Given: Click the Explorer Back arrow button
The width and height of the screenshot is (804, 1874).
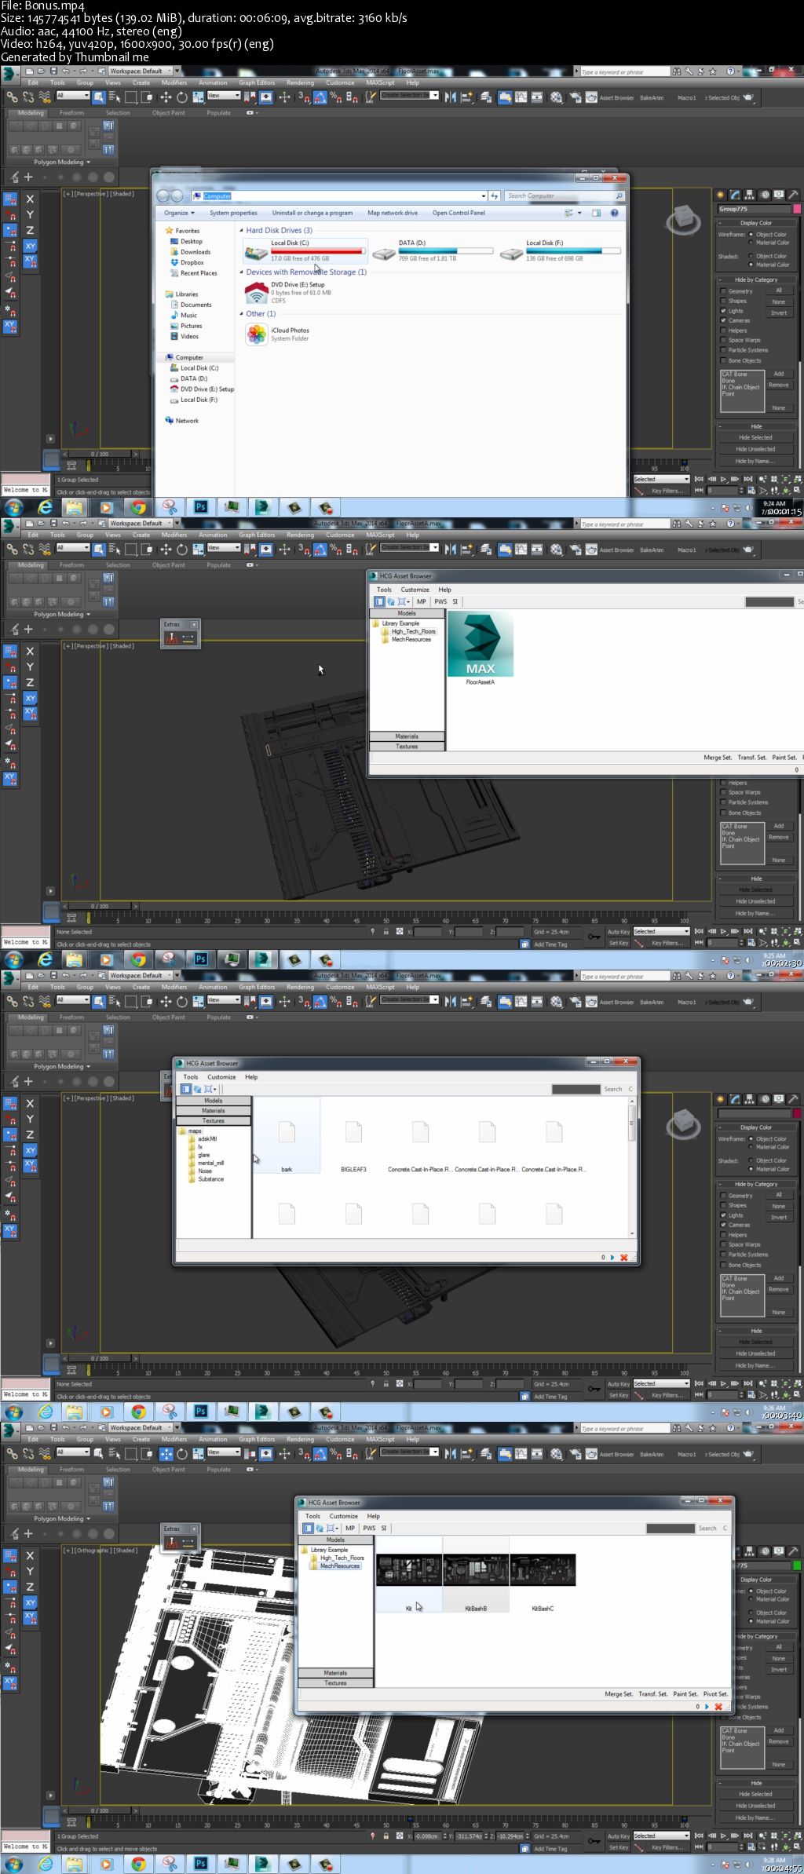Looking at the screenshot, I should (x=163, y=195).
